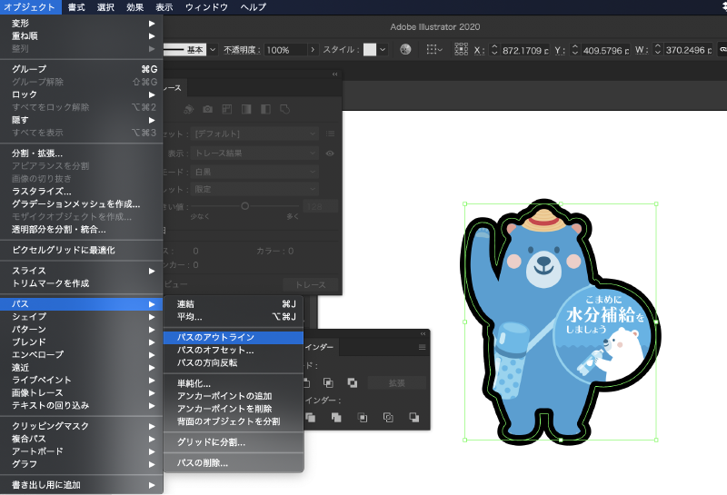727x495 pixels.
Task: Click the トレース button
Action: coord(310,284)
